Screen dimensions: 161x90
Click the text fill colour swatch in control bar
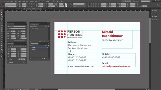point(66,4)
